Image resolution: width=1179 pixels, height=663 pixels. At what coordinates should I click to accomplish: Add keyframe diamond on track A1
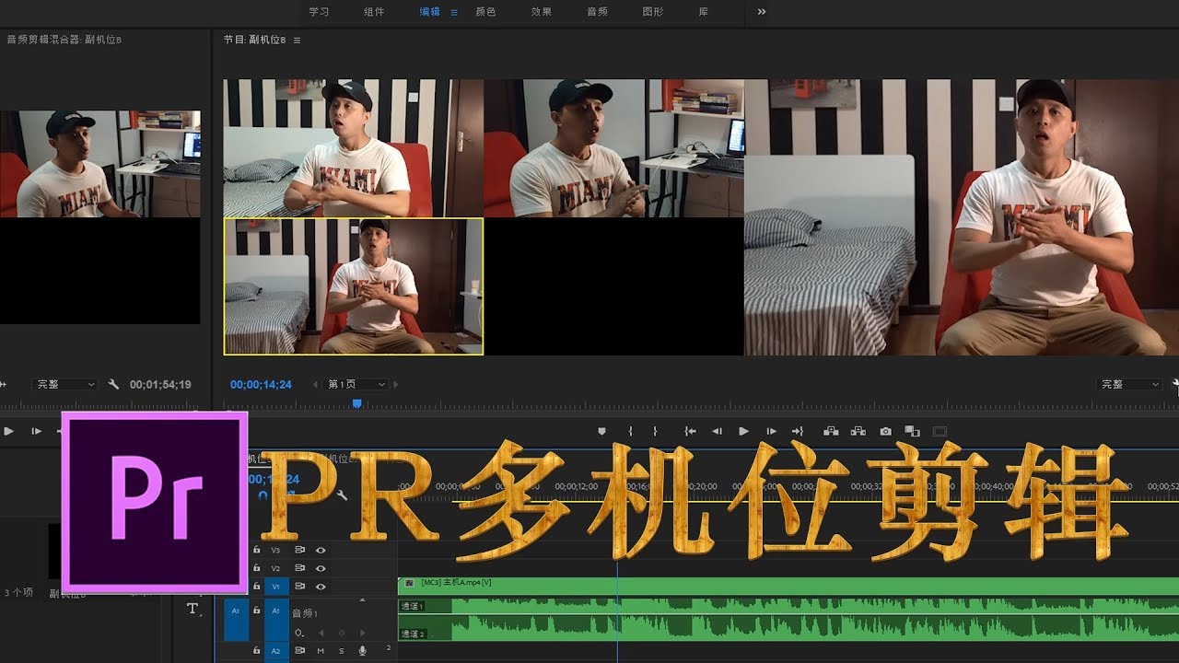[x=341, y=634]
